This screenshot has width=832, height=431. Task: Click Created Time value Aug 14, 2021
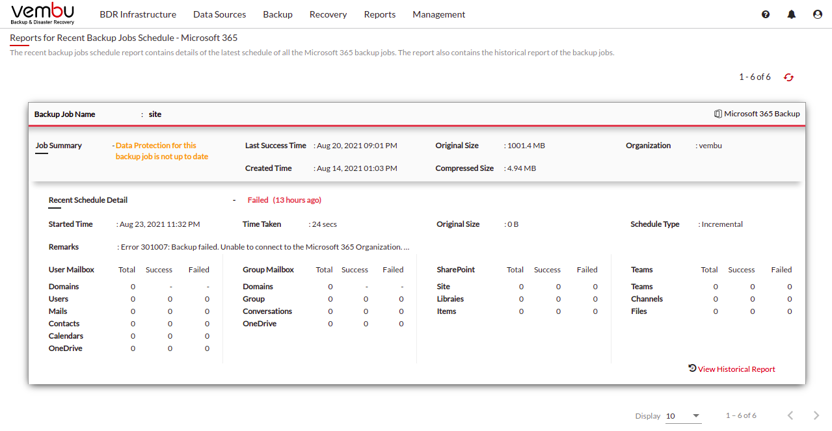point(356,168)
